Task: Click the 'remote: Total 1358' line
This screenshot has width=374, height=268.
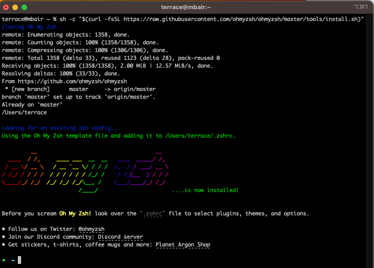Action: coord(111,58)
